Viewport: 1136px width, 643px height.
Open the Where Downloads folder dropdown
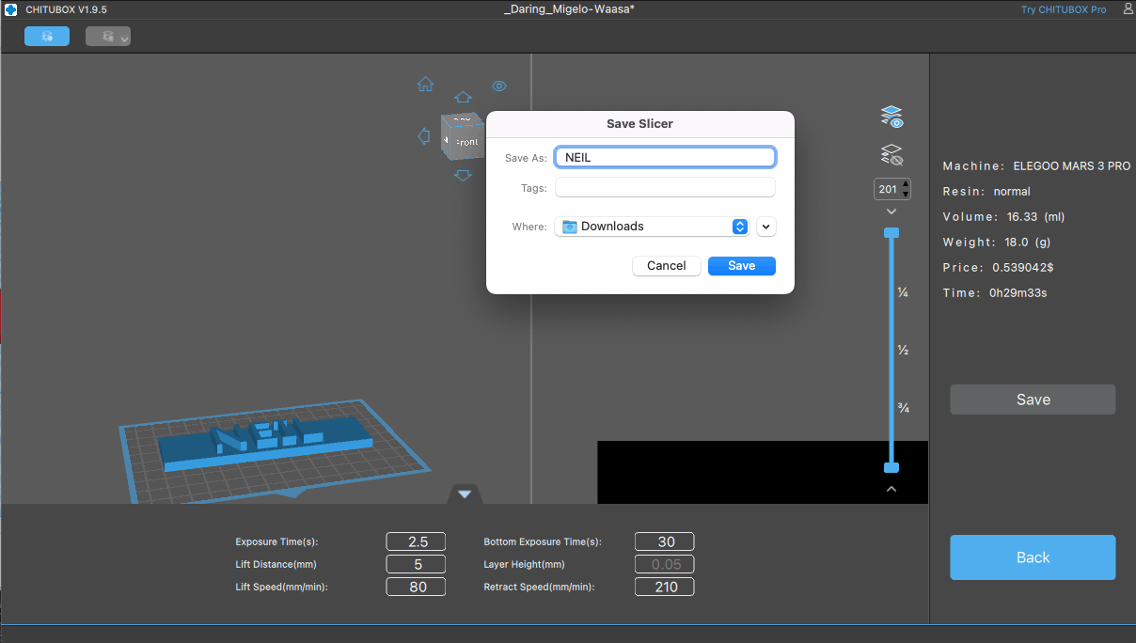652,227
